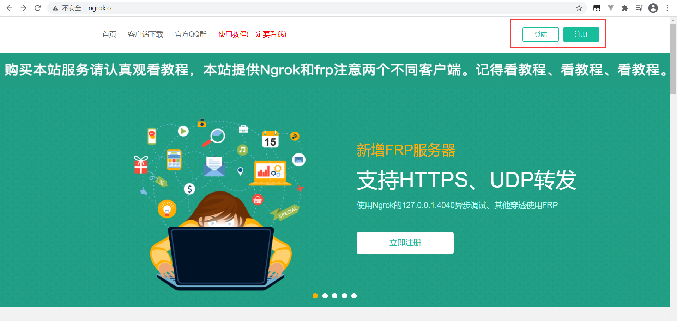Screen dimensions: 677x321
Task: Select the first orange carousel dot
Action: 315,296
